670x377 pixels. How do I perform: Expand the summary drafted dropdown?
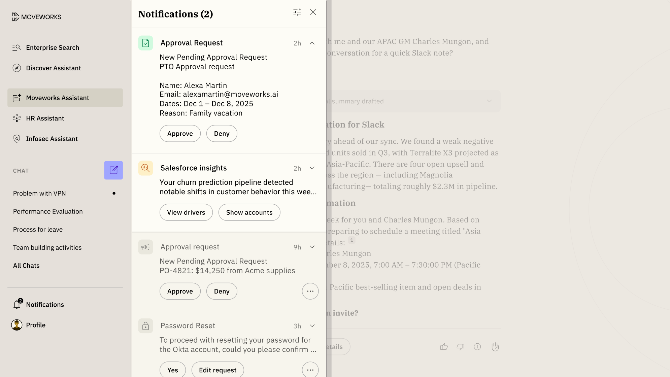(x=489, y=101)
